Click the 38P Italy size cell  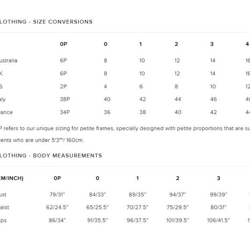(x=65, y=99)
